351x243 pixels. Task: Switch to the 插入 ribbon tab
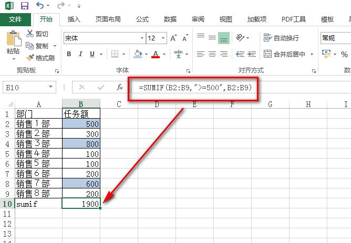coord(74,19)
